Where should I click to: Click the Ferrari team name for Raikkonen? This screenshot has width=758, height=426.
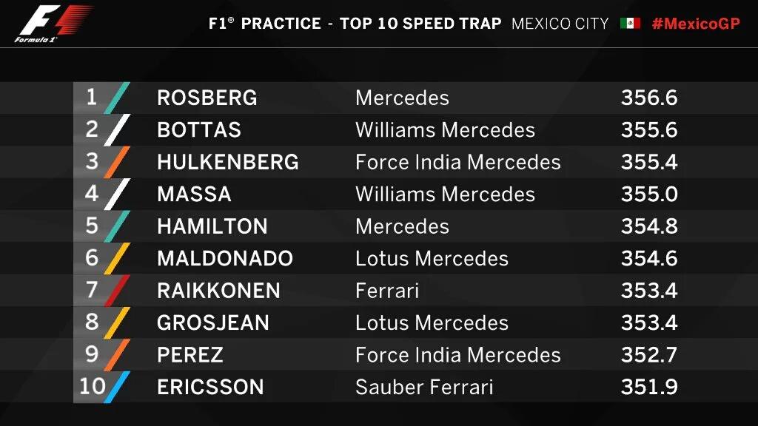coord(387,291)
